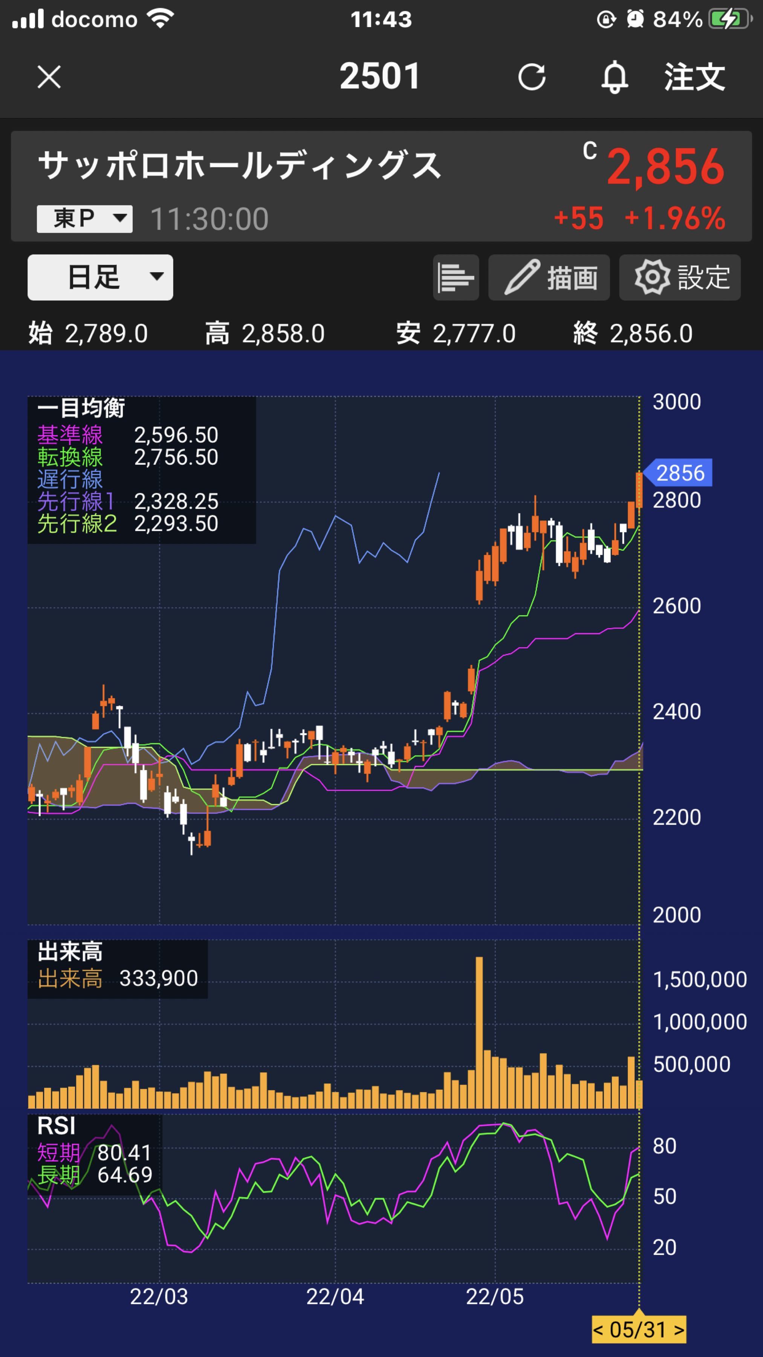Step to next day with right arrow
Screen dimensions: 763x1357
pyautogui.click(x=680, y=1330)
